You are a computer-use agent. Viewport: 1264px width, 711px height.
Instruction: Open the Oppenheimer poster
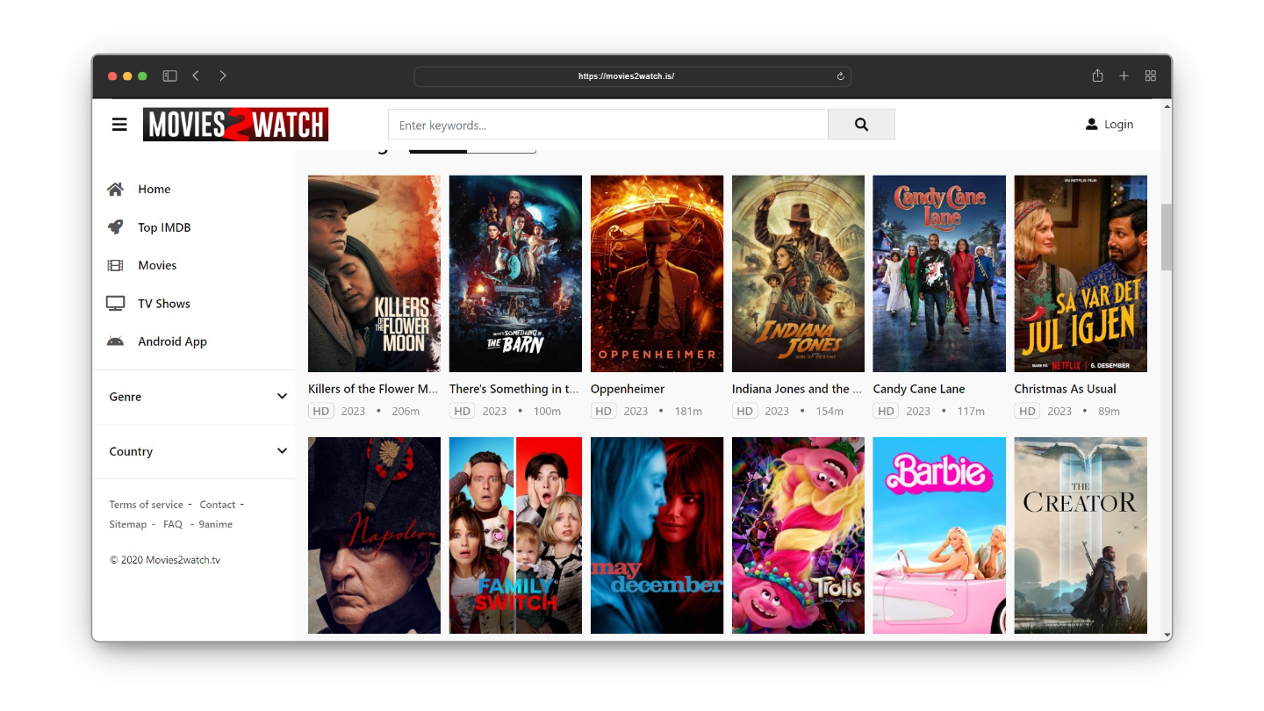[657, 274]
